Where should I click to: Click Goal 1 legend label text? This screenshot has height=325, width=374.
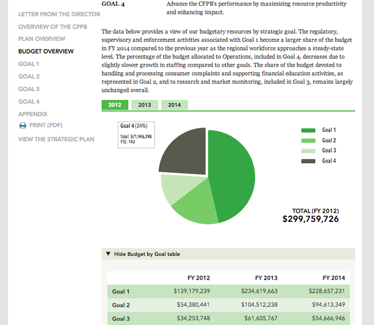pos(329,130)
